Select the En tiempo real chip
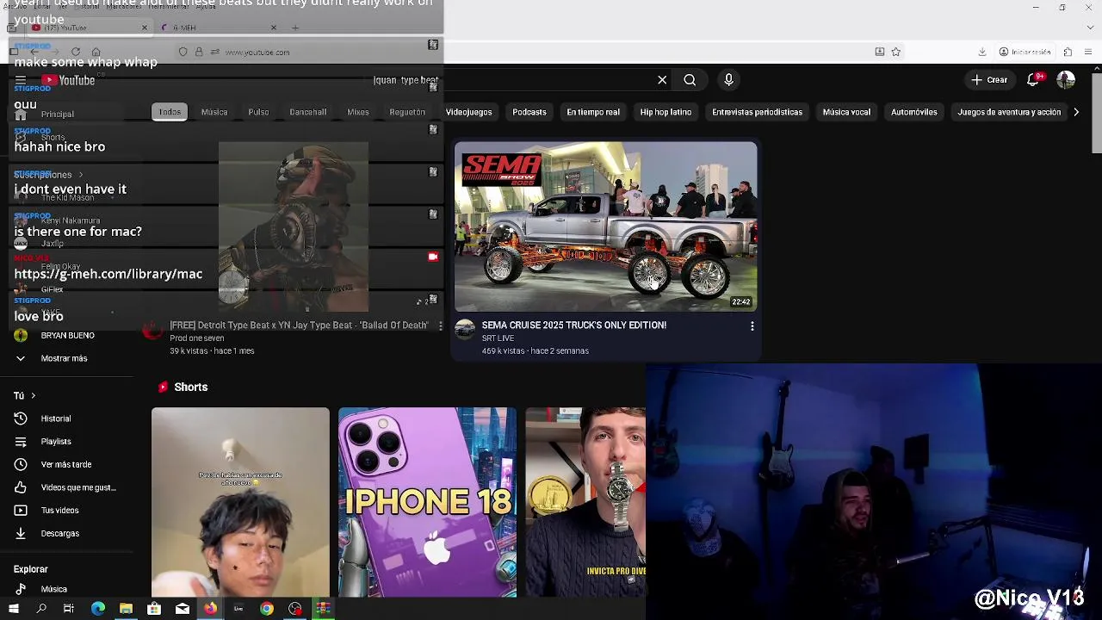 (593, 112)
